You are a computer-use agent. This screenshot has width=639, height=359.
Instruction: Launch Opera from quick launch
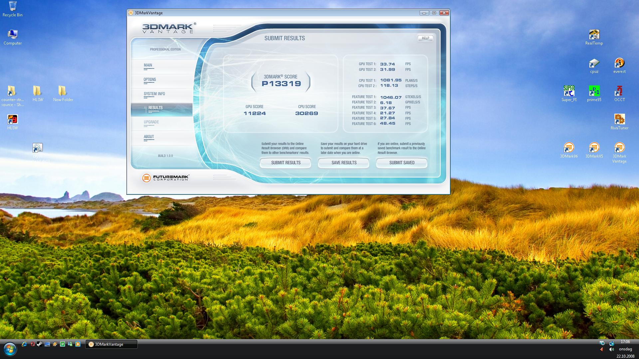[32, 344]
